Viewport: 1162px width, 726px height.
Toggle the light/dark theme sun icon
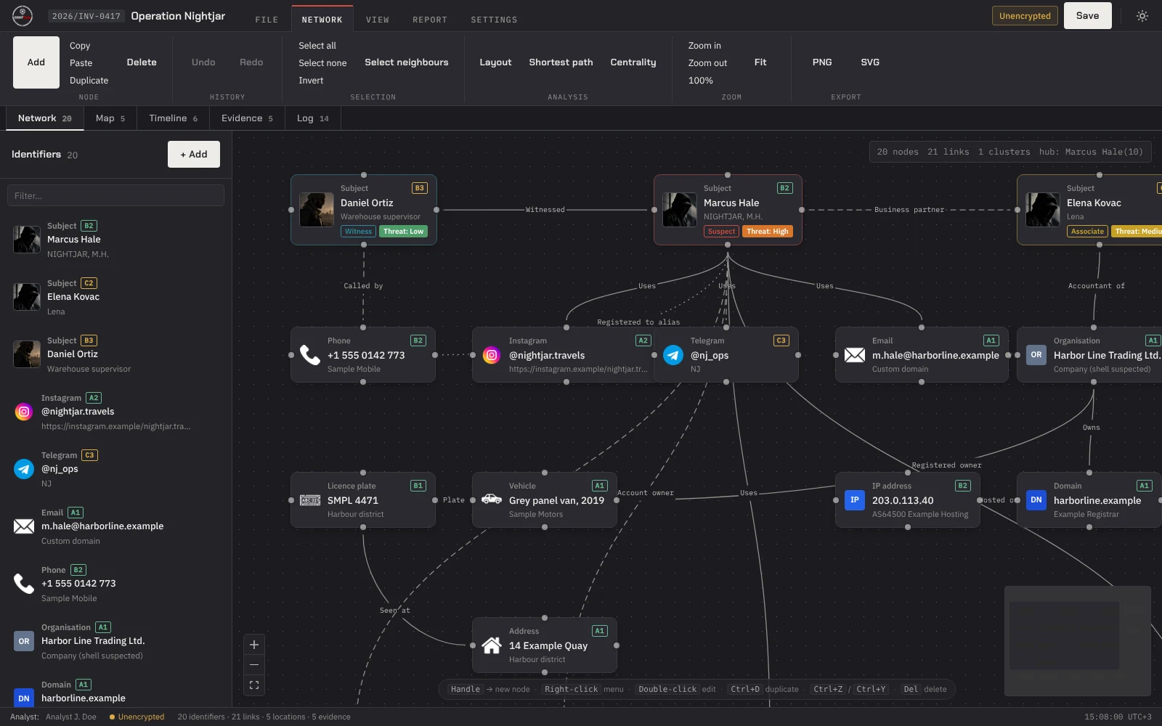tap(1142, 16)
